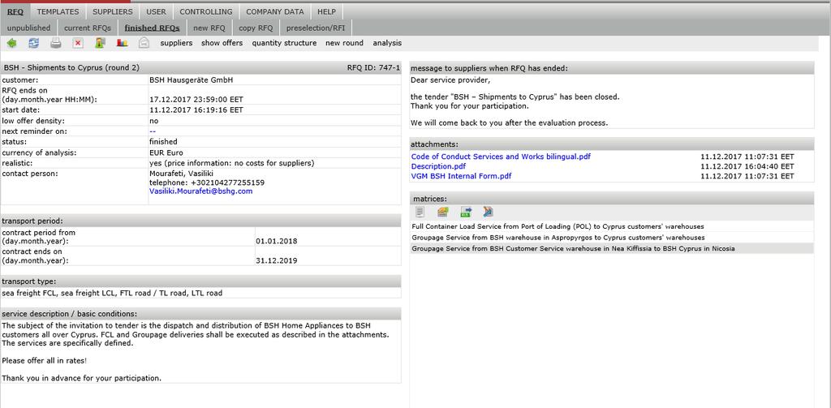Screen dimensions: 831x408
Task: Go to the new RFQ tab
Action: 209,28
